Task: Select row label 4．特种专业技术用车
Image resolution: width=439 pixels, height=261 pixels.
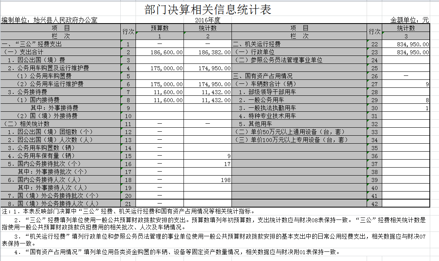Action: point(267,116)
